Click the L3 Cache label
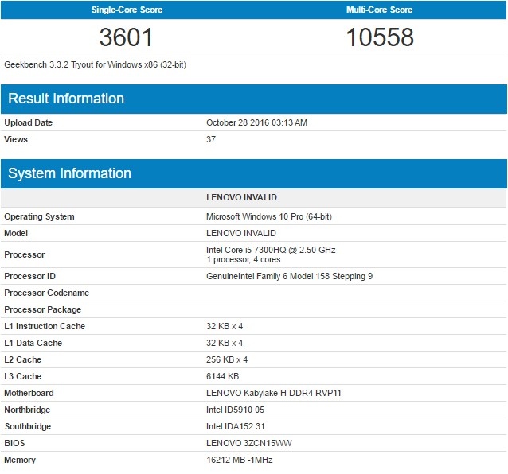Screen dimensions: 508x474 pos(22,376)
